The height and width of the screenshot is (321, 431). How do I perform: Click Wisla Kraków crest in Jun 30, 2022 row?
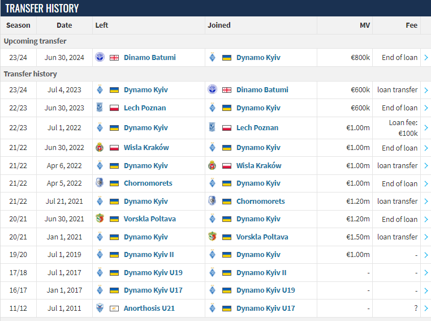click(100, 147)
